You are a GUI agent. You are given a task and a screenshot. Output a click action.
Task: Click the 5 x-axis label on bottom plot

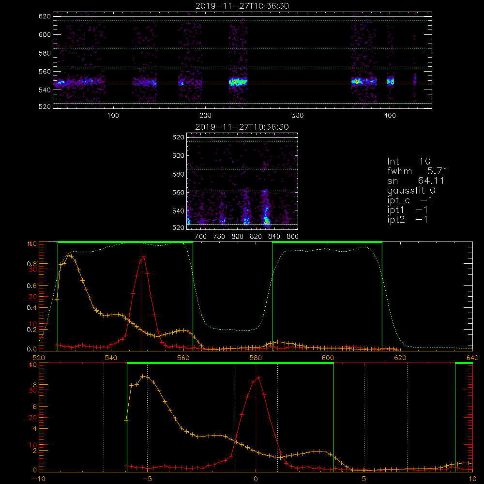point(364,479)
